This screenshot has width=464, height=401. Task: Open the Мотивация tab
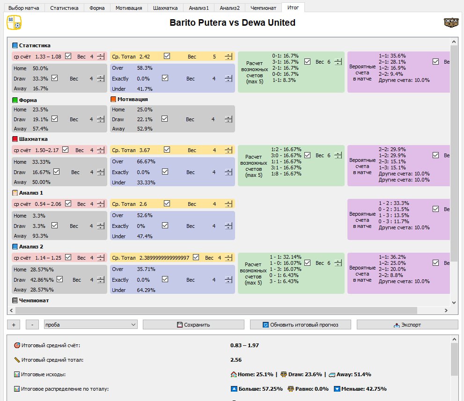129,8
